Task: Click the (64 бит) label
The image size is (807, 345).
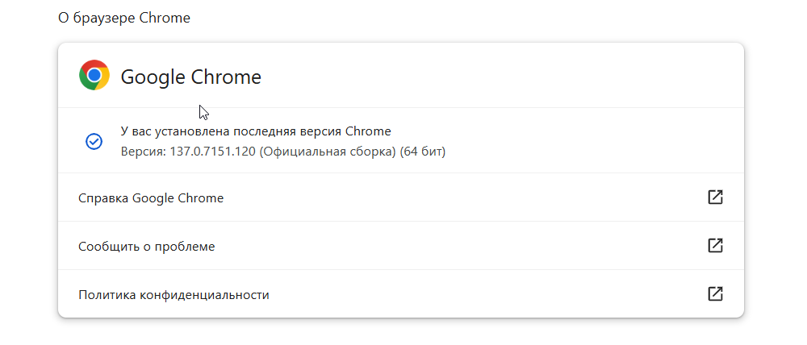Action: [x=423, y=152]
